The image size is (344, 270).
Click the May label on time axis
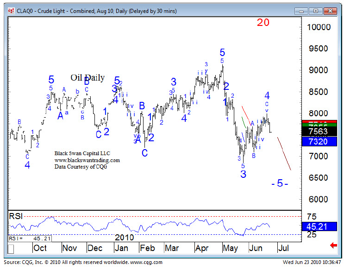pos(231,249)
